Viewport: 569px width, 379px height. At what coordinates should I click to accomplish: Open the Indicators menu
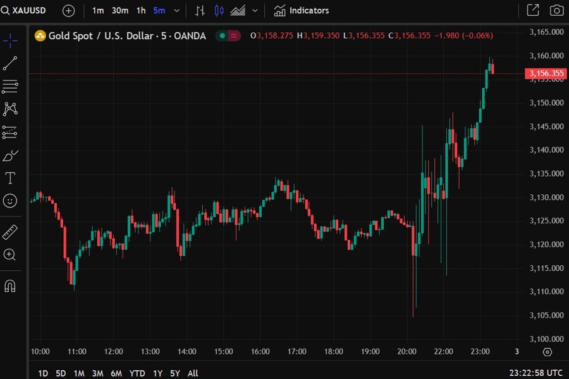pyautogui.click(x=301, y=11)
